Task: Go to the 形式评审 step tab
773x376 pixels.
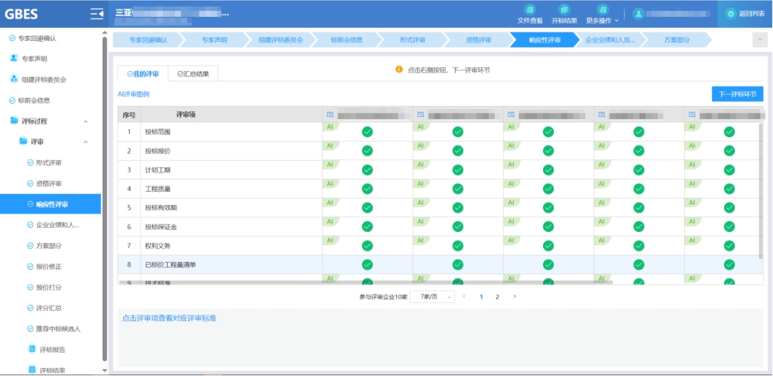Action: (413, 40)
